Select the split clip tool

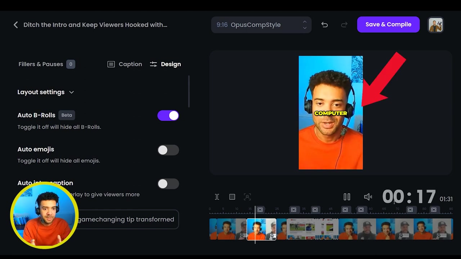(217, 197)
